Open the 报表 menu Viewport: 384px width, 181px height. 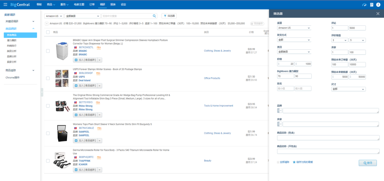(x=113, y=5)
